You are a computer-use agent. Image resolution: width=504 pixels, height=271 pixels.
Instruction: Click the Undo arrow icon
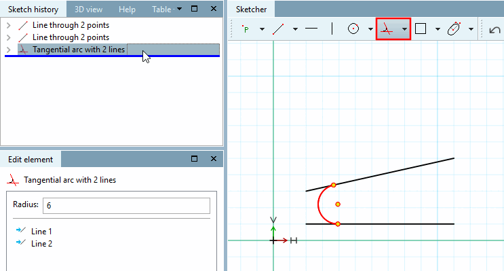point(495,30)
